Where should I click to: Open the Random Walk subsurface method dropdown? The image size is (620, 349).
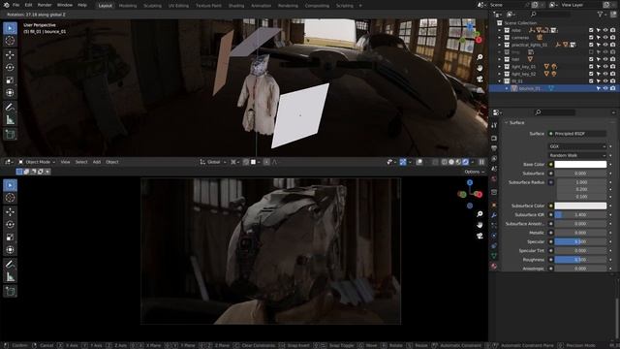point(577,155)
